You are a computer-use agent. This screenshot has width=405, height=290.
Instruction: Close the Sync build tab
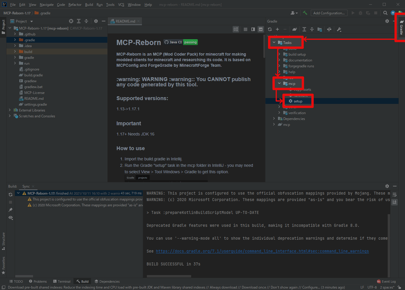[34, 186]
